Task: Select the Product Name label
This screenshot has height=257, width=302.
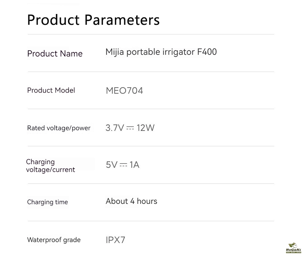Action: coord(55,54)
